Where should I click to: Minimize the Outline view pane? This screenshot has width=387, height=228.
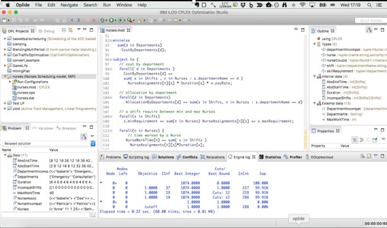click(376, 29)
